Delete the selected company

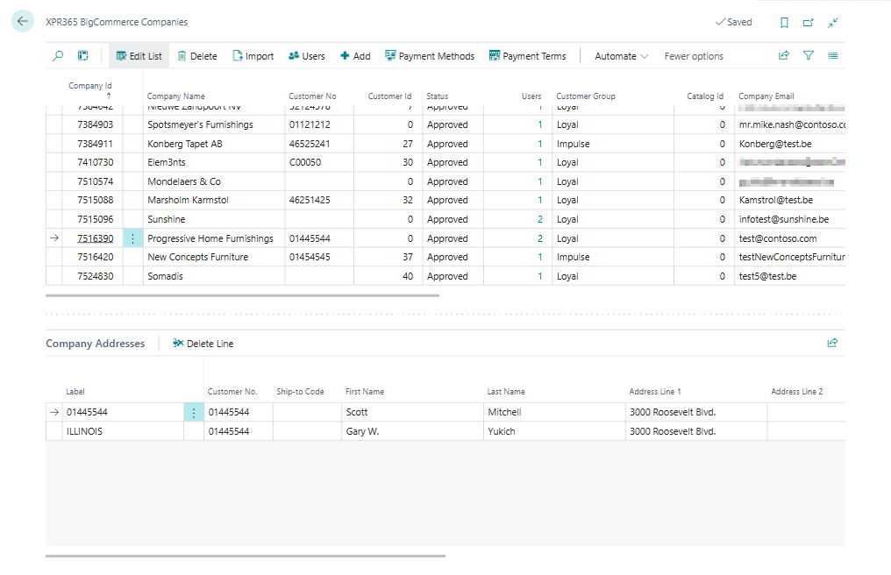197,56
